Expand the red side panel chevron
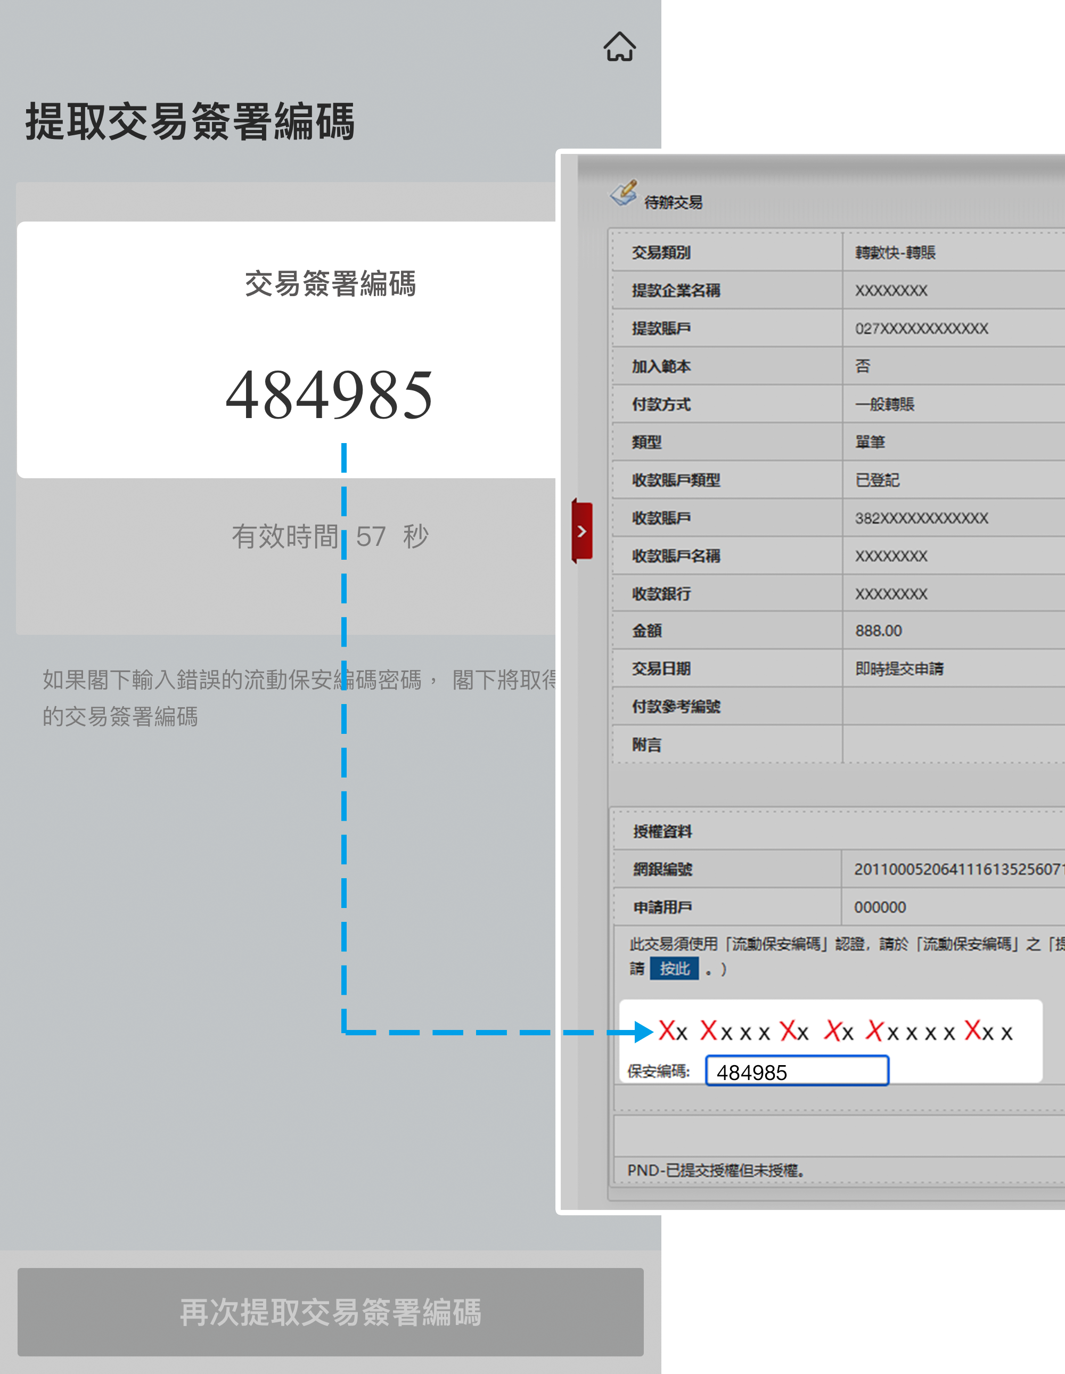Screen dimensions: 1065x1374 (x=582, y=531)
